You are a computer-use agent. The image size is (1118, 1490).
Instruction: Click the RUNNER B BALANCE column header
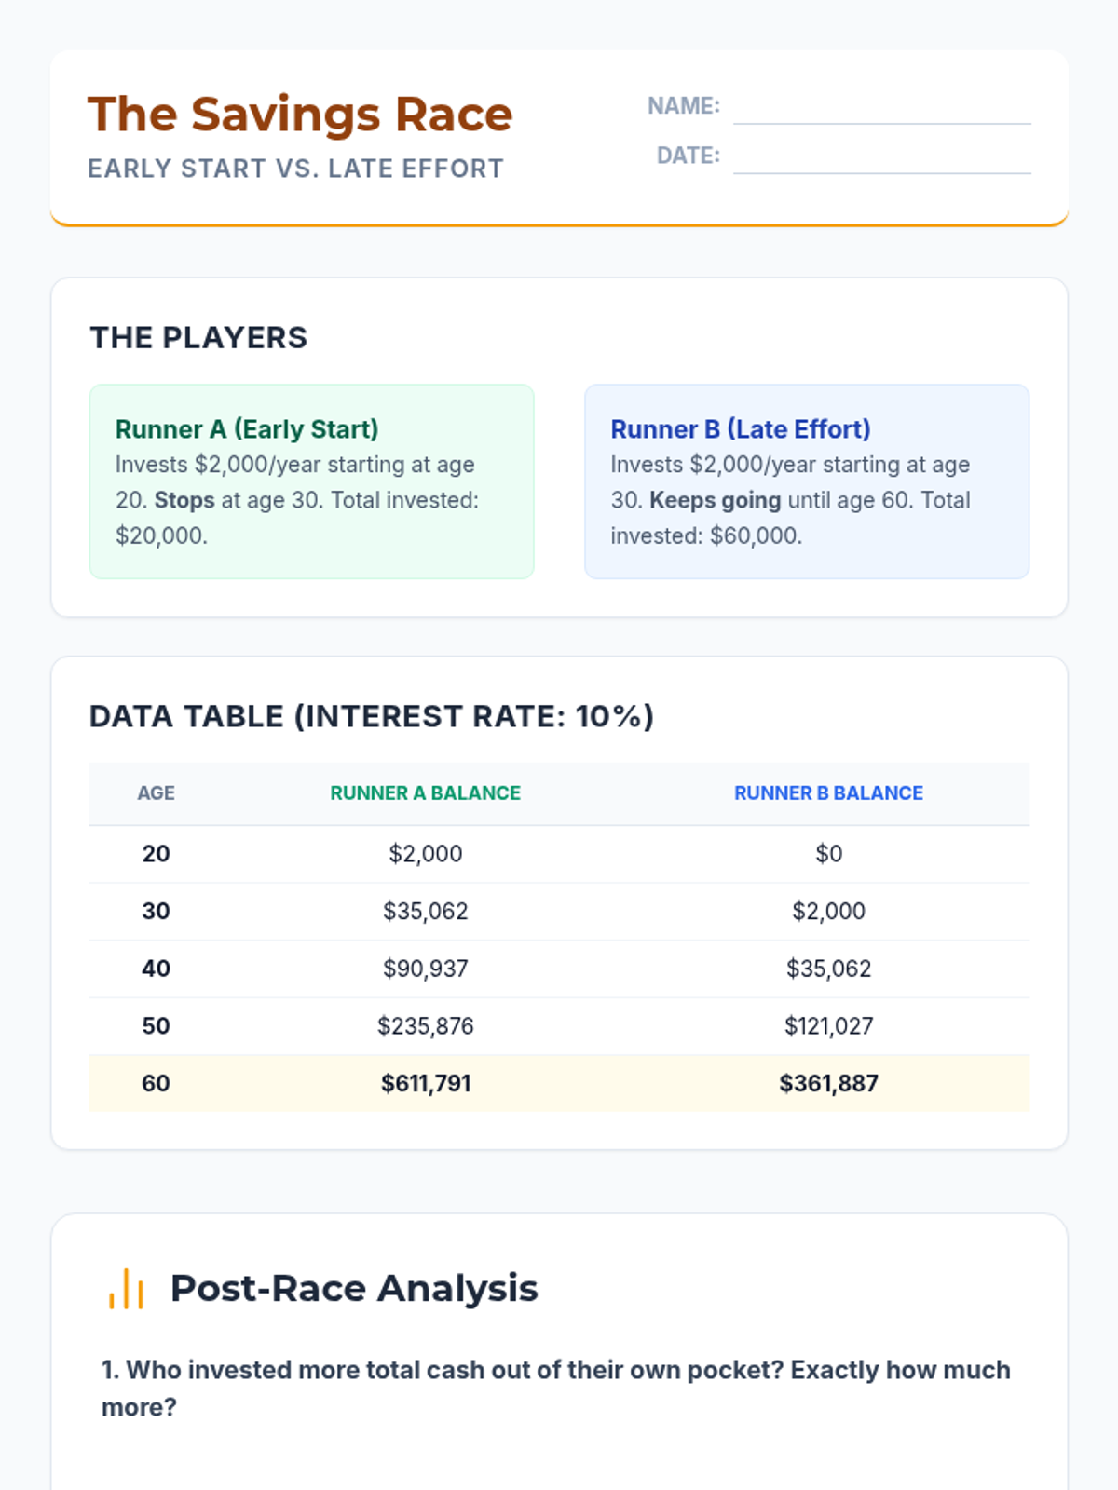click(828, 793)
